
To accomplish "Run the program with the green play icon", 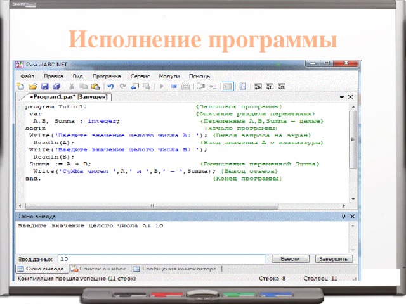I will 162,86.
